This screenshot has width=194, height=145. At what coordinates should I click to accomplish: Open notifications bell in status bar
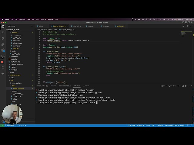[191, 125]
